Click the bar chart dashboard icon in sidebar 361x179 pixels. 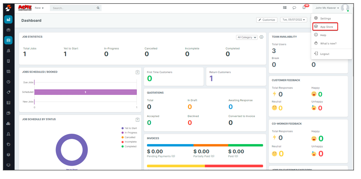[x=8, y=19]
